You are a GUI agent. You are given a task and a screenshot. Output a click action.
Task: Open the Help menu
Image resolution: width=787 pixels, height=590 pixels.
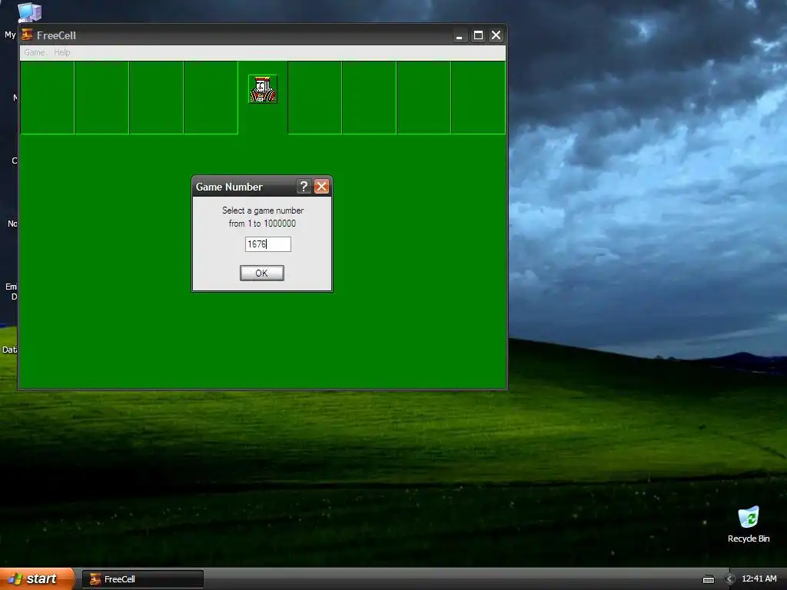click(61, 52)
